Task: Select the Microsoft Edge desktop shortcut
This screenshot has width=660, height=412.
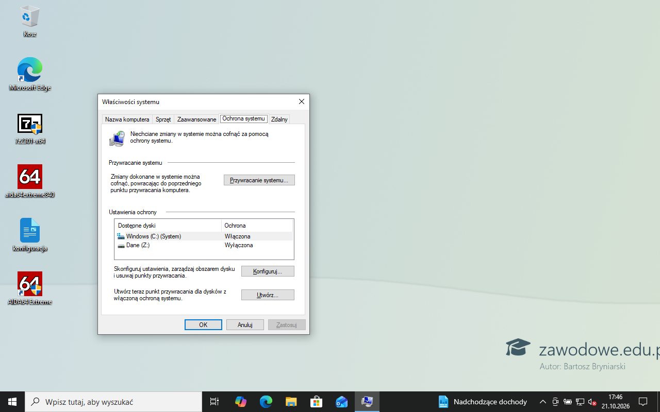Action: [x=30, y=74]
